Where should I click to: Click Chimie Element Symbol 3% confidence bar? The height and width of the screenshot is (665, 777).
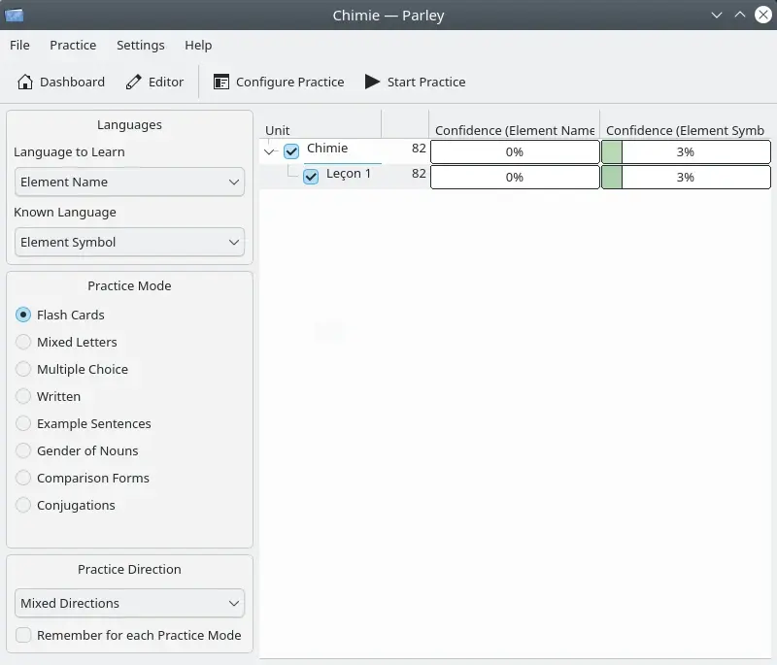click(686, 152)
